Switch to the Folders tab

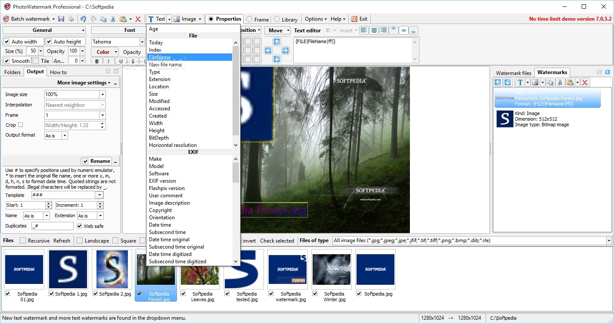(12, 72)
